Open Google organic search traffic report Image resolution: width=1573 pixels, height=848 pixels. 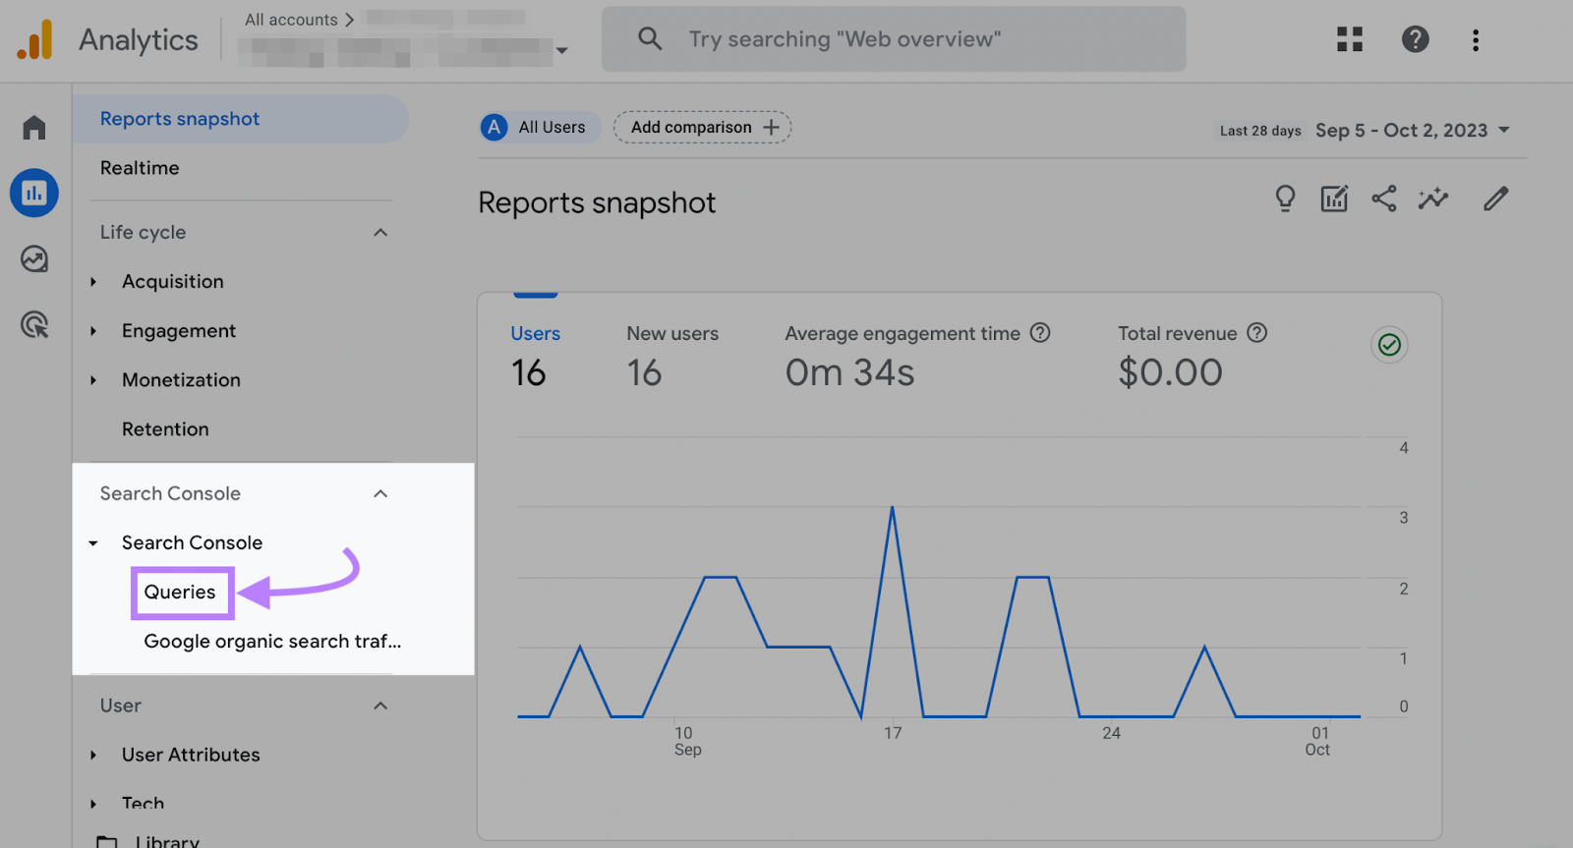pos(272,642)
